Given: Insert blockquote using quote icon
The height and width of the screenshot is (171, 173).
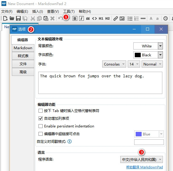Looking at the screenshot, I should pyautogui.click(x=88, y=18).
